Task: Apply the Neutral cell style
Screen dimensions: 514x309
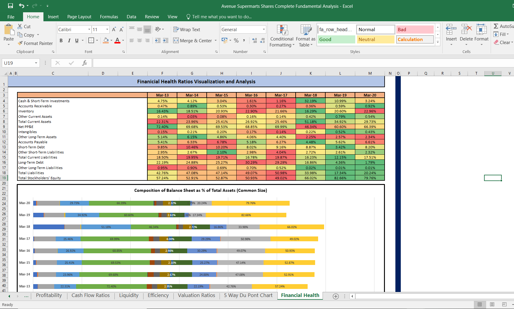Action: [376, 39]
